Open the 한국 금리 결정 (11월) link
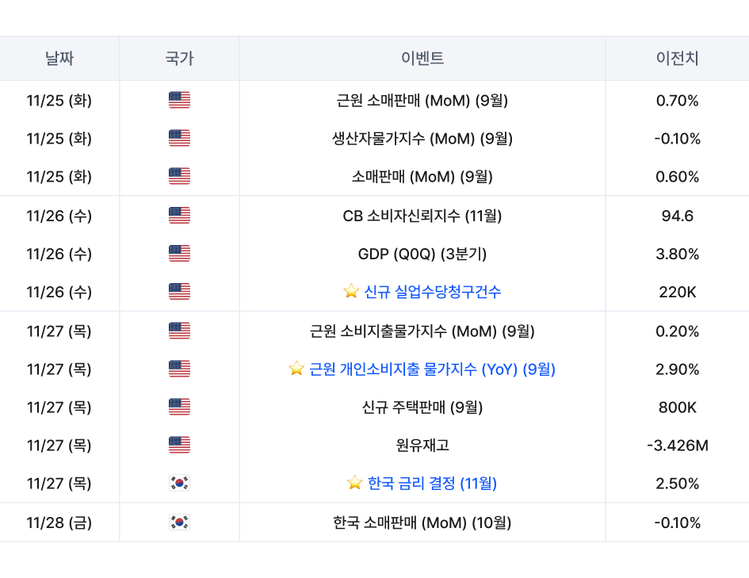This screenshot has height=578, width=749. pos(433,483)
